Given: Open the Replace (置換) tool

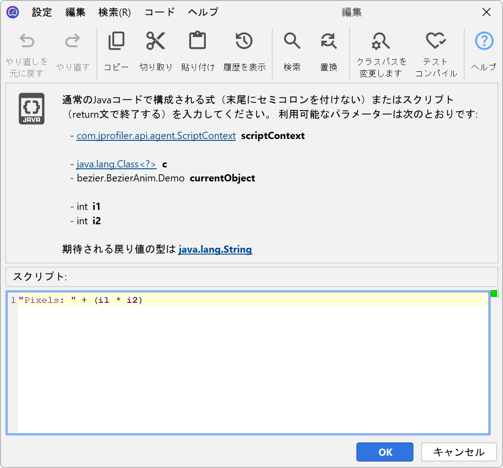Looking at the screenshot, I should [x=329, y=42].
